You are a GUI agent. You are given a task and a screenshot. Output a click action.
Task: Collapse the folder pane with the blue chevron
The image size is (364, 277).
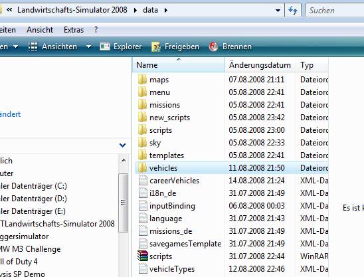tap(122, 145)
